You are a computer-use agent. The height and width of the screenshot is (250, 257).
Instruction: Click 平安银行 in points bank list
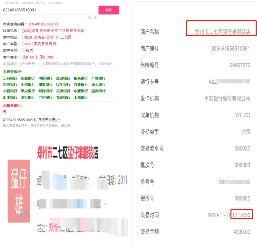[x=28, y=91]
